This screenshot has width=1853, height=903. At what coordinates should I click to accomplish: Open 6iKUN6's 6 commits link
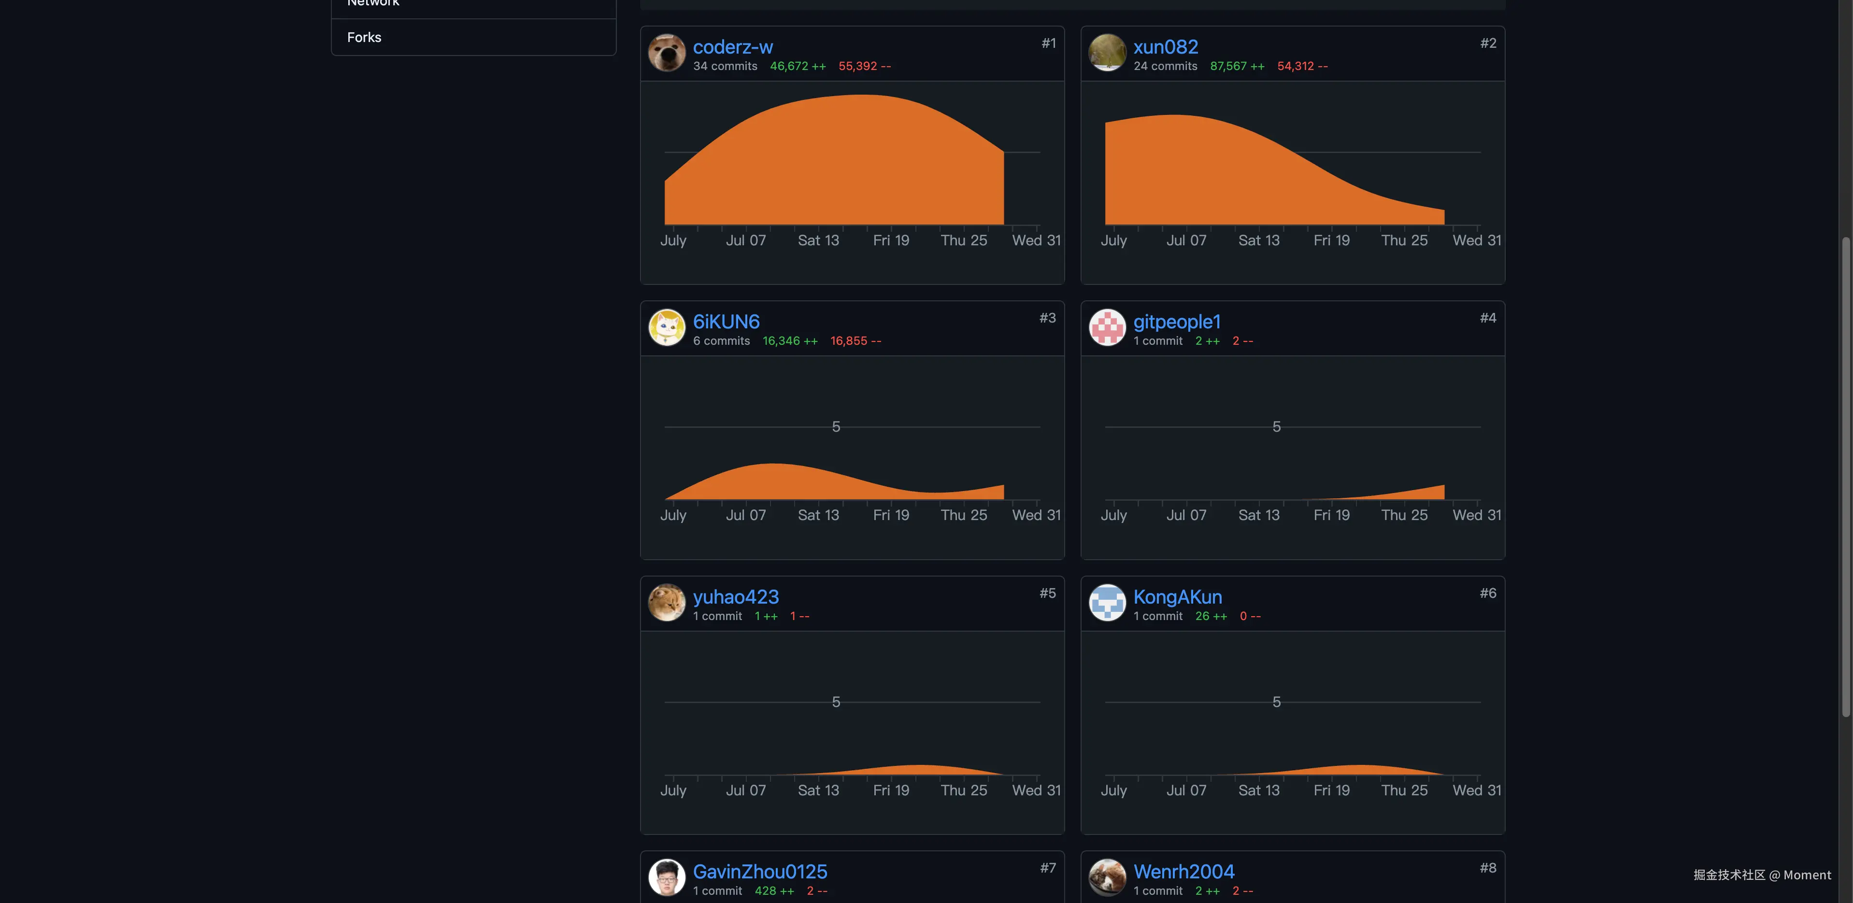click(x=721, y=341)
